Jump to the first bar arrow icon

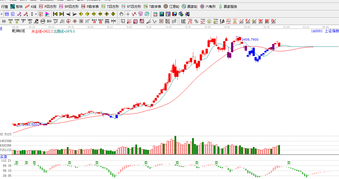(55, 14)
